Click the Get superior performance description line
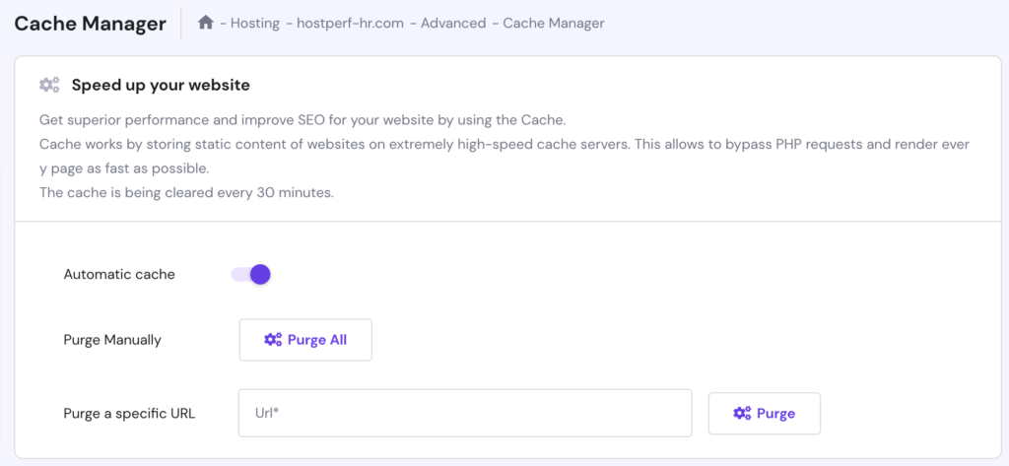 [303, 120]
